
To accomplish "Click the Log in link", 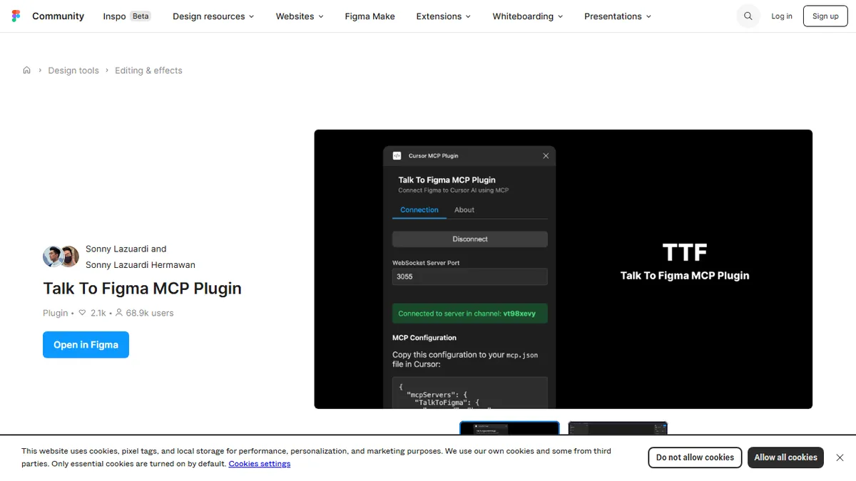I will coord(782,16).
